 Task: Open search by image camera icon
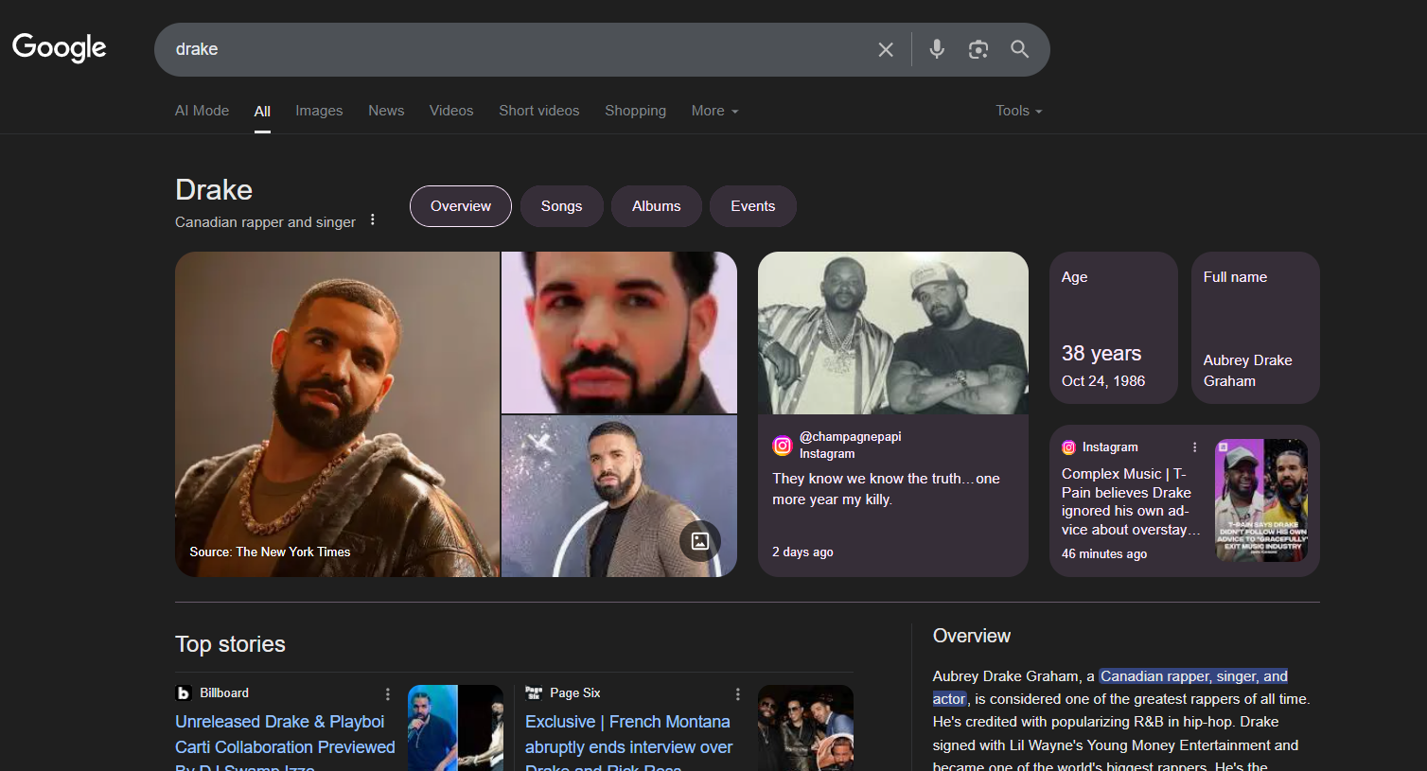click(x=978, y=49)
